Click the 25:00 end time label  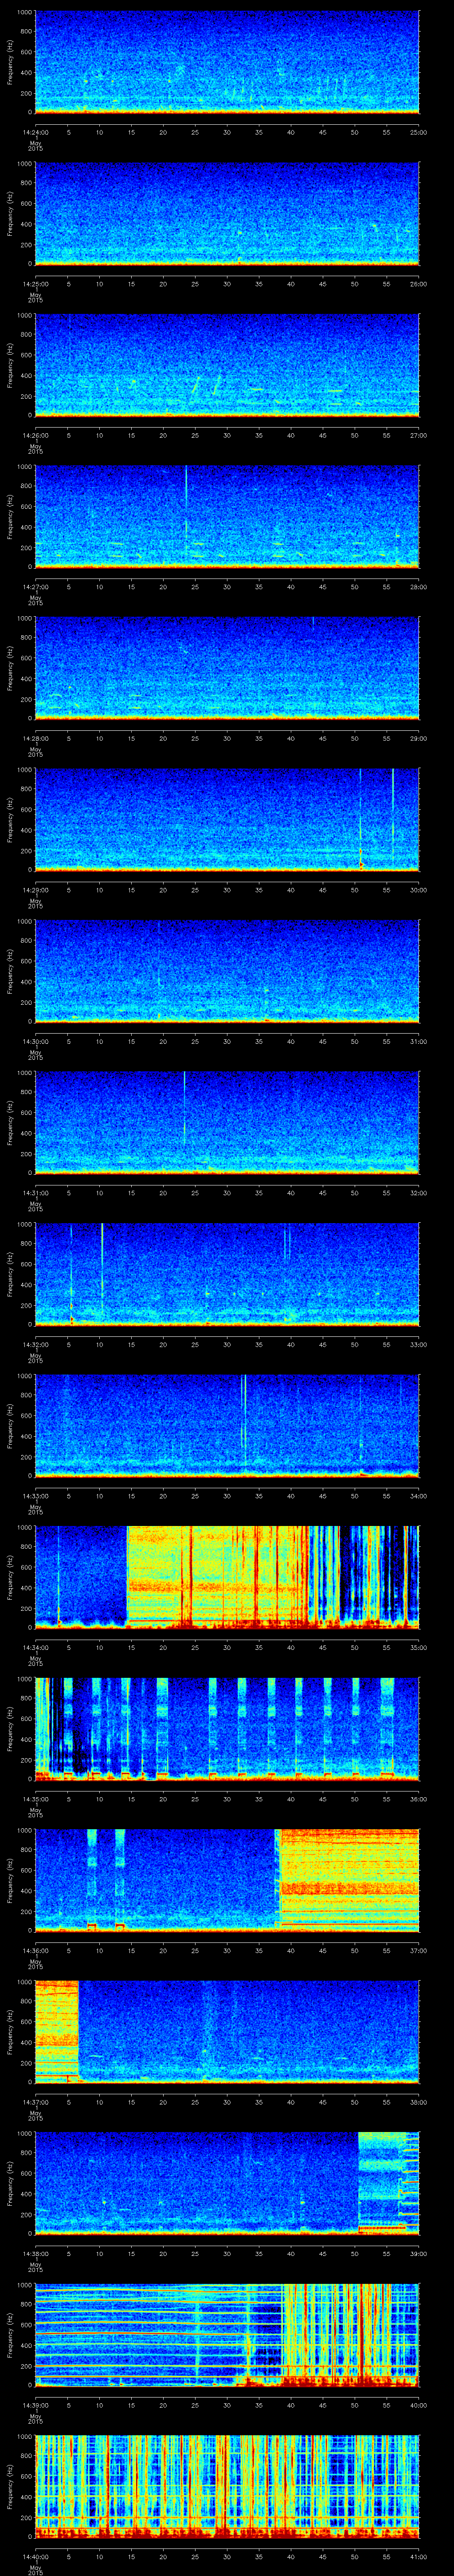pyautogui.click(x=418, y=132)
